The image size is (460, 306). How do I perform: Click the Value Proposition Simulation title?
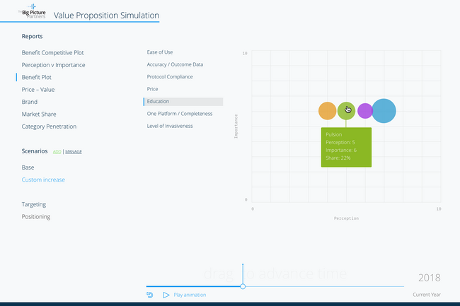(106, 16)
